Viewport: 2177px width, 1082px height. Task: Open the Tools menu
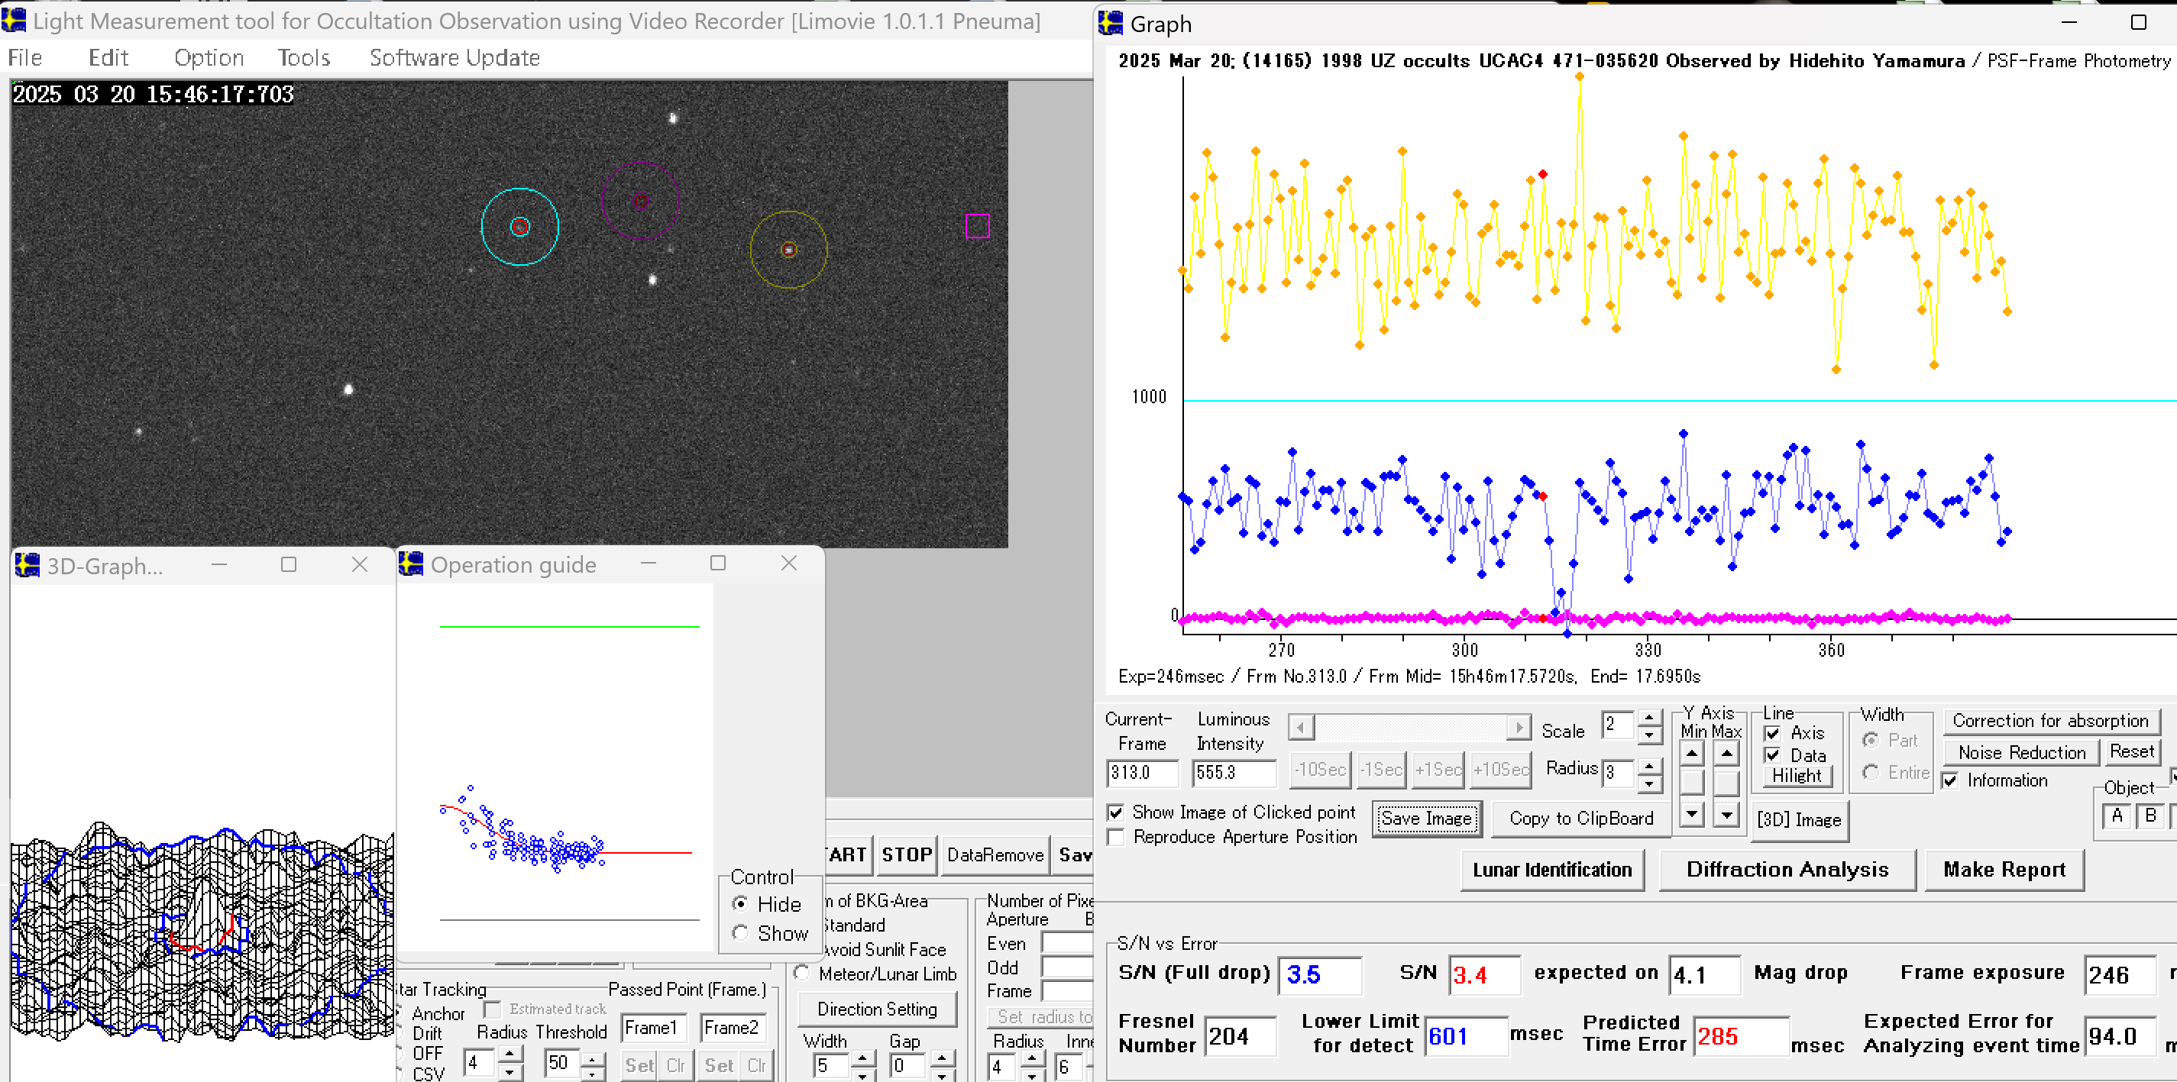pyautogui.click(x=303, y=57)
